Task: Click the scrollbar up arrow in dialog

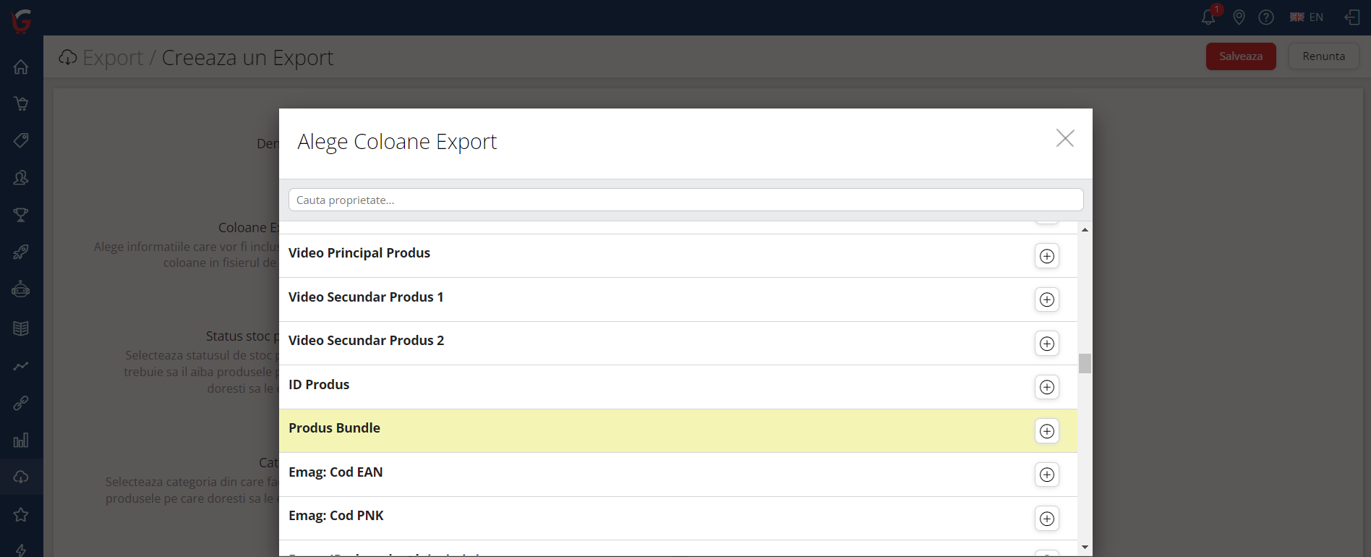Action: [x=1085, y=229]
